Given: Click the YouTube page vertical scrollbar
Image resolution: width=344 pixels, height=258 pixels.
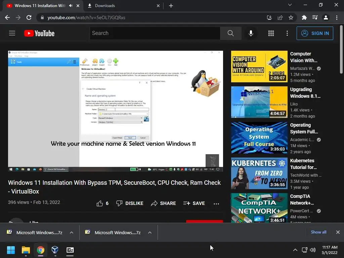Looking at the screenshot, I should pos(341,50).
